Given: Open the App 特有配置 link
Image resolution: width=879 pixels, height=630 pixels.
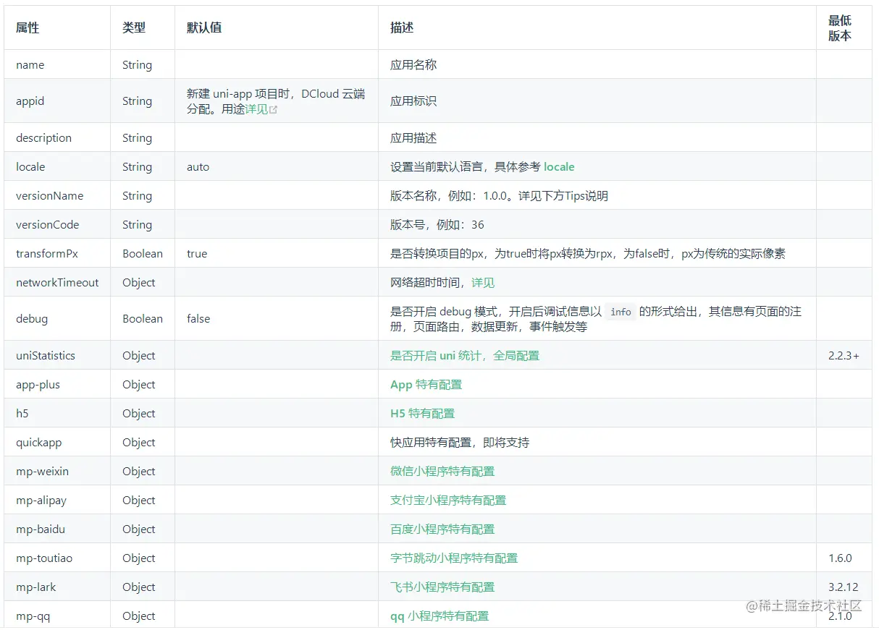Looking at the screenshot, I should point(426,384).
